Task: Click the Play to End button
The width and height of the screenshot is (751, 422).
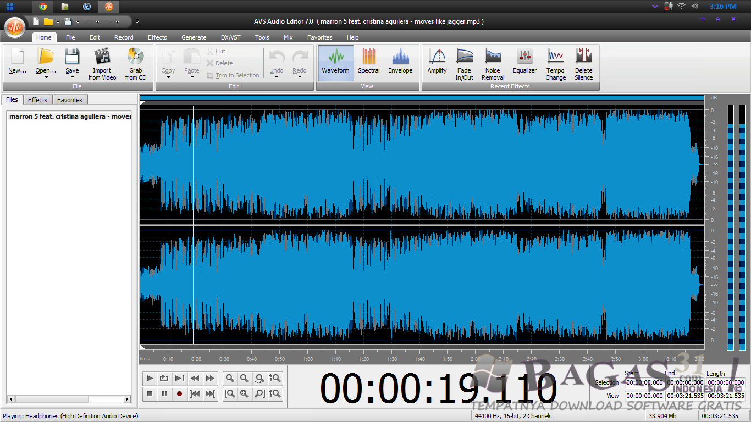Action: pos(179,378)
